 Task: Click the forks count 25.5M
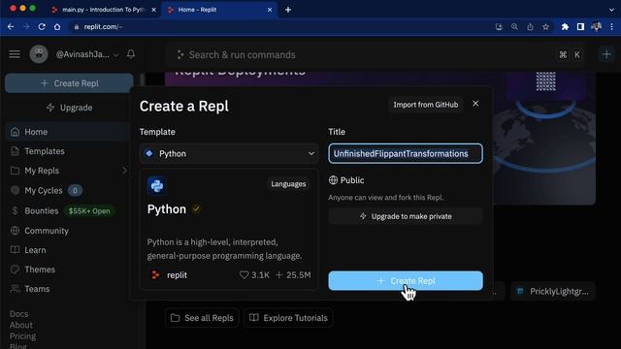tap(293, 274)
